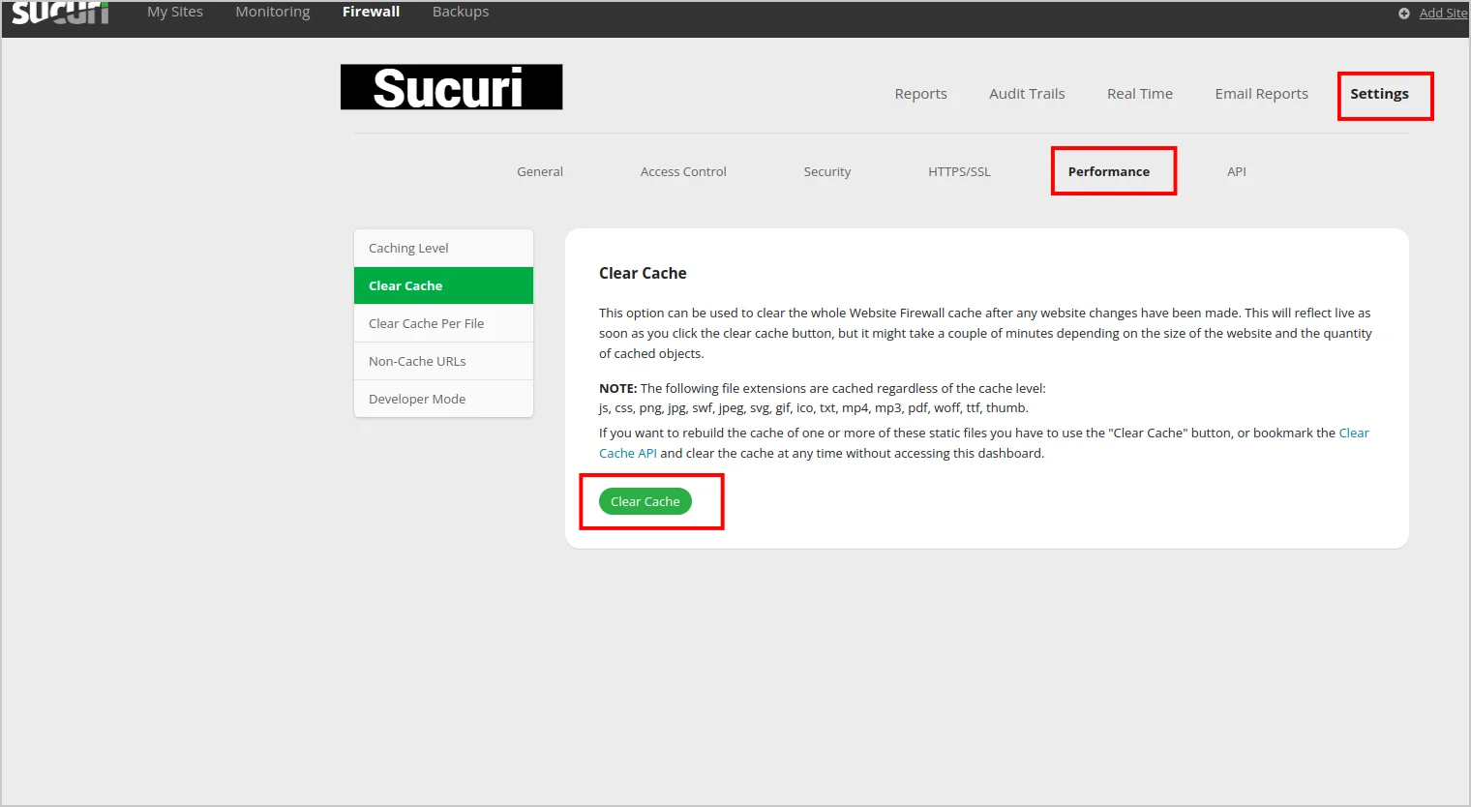Click the plus icon beside Add Site
This screenshot has height=807, width=1471.
1404,14
